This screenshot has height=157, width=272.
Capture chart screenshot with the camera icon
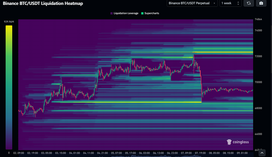(x=261, y=3)
